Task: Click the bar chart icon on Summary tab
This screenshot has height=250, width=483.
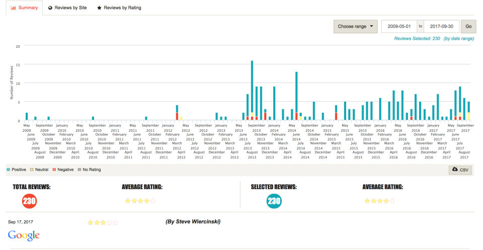Action: 13,8
